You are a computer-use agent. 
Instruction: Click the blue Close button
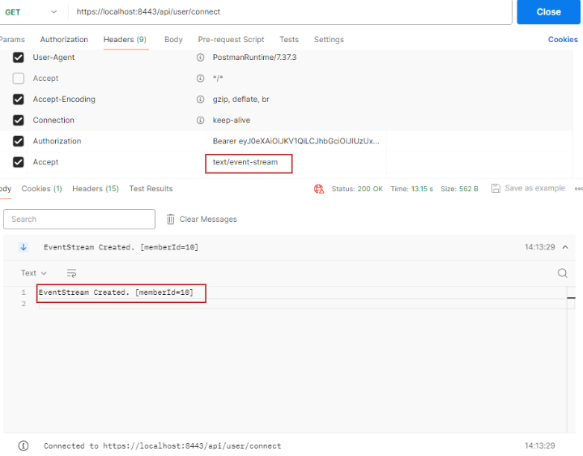point(548,12)
